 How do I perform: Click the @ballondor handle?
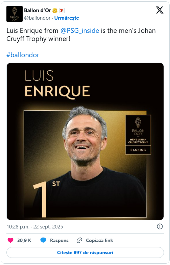click(x=37, y=18)
